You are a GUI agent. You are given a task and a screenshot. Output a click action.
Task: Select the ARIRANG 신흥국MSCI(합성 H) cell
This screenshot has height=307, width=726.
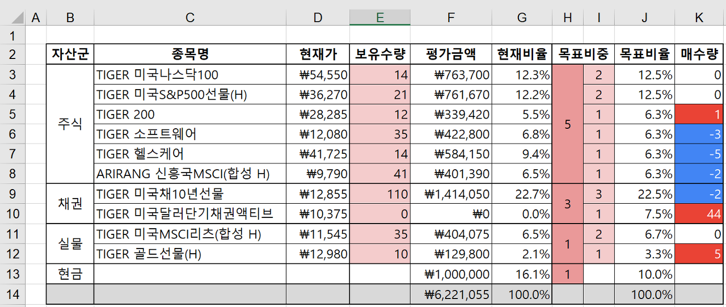click(190, 174)
